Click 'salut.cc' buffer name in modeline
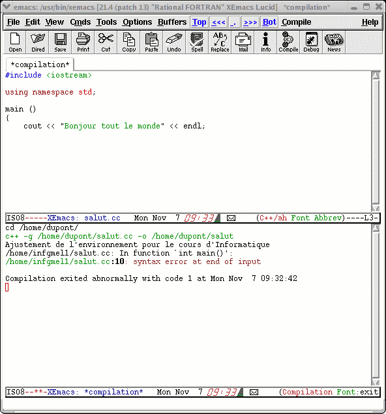Image resolution: width=386 pixels, height=414 pixels. click(102, 218)
